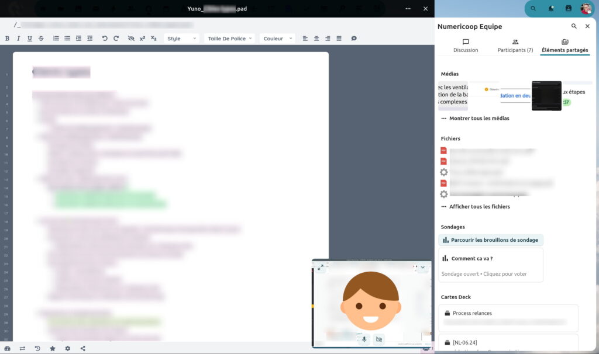Expand the call video to full screen
599x354 pixels.
click(x=321, y=268)
